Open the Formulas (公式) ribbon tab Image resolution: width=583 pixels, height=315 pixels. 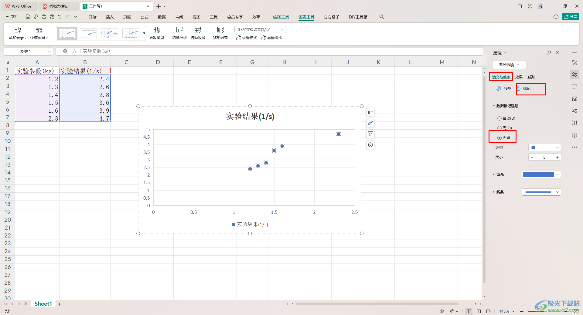click(x=145, y=17)
